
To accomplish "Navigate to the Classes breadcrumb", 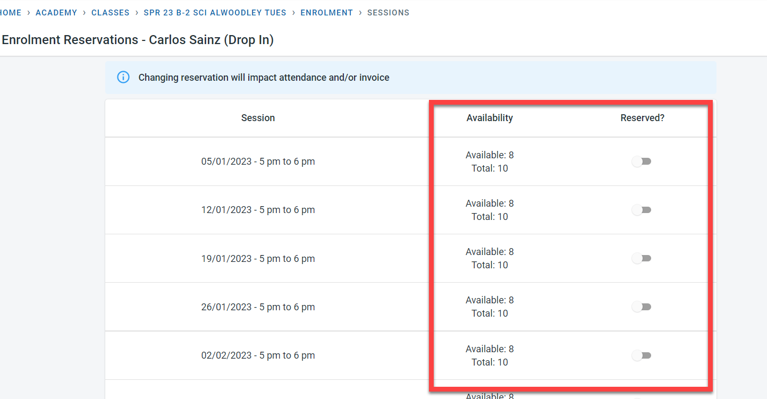I will [x=111, y=13].
